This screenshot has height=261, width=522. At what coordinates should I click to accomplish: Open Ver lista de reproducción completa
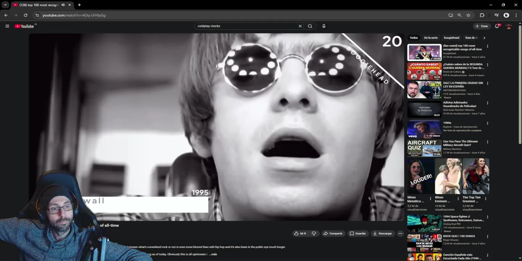(x=462, y=130)
